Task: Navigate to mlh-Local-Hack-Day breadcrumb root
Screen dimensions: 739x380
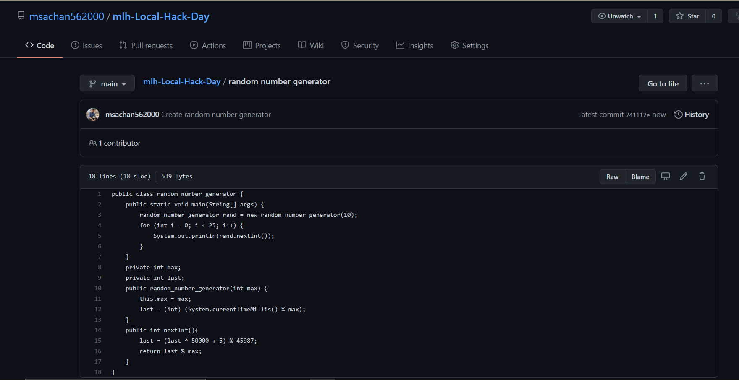Action: click(x=182, y=82)
